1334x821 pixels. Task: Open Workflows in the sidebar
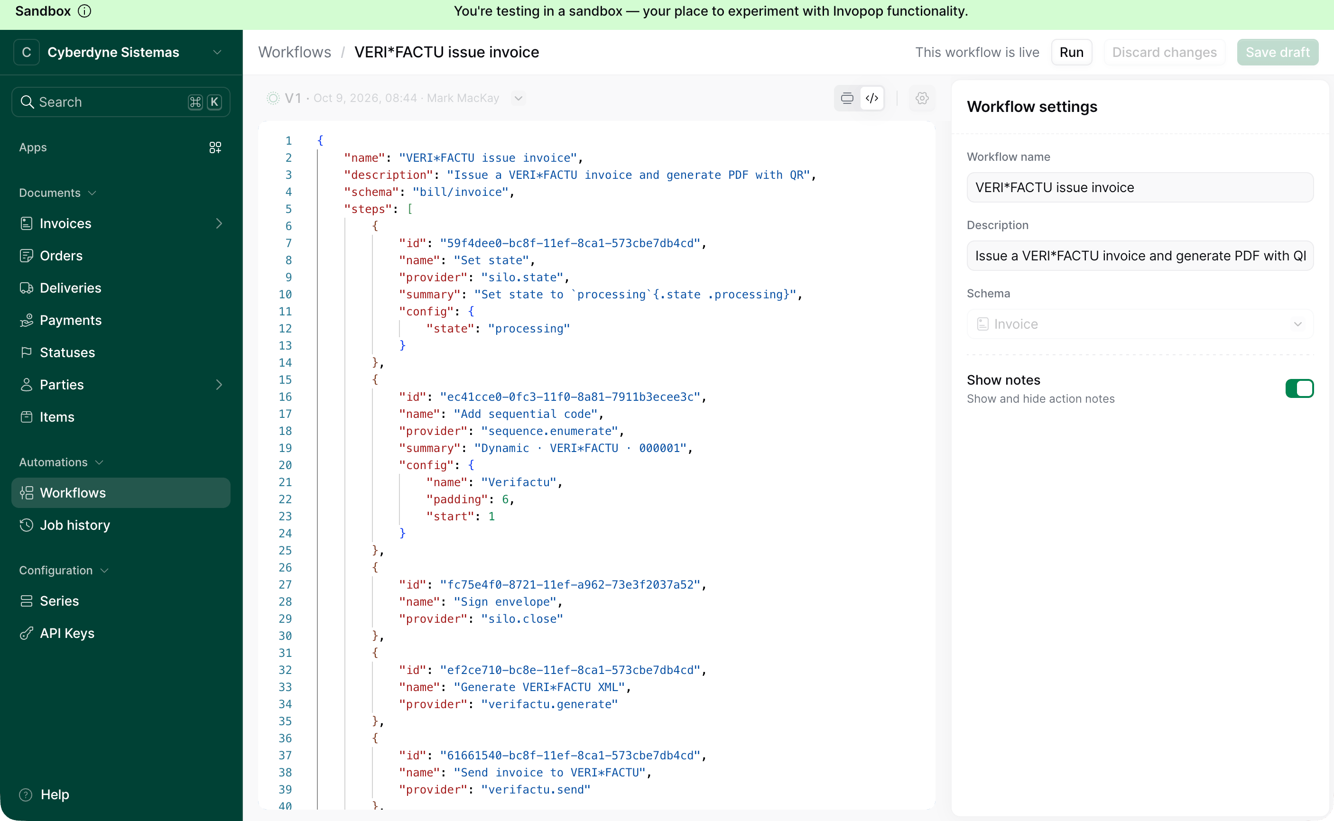(120, 493)
